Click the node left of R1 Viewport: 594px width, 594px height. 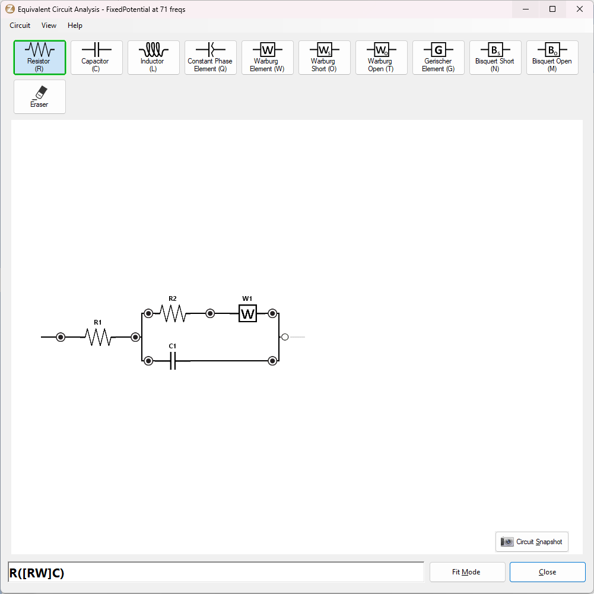click(61, 337)
